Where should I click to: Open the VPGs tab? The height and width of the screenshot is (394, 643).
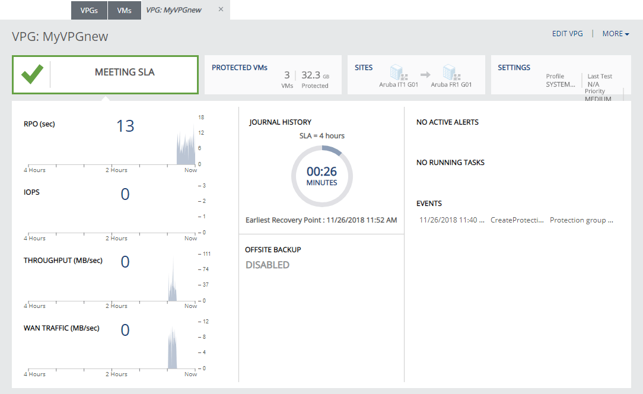point(89,10)
